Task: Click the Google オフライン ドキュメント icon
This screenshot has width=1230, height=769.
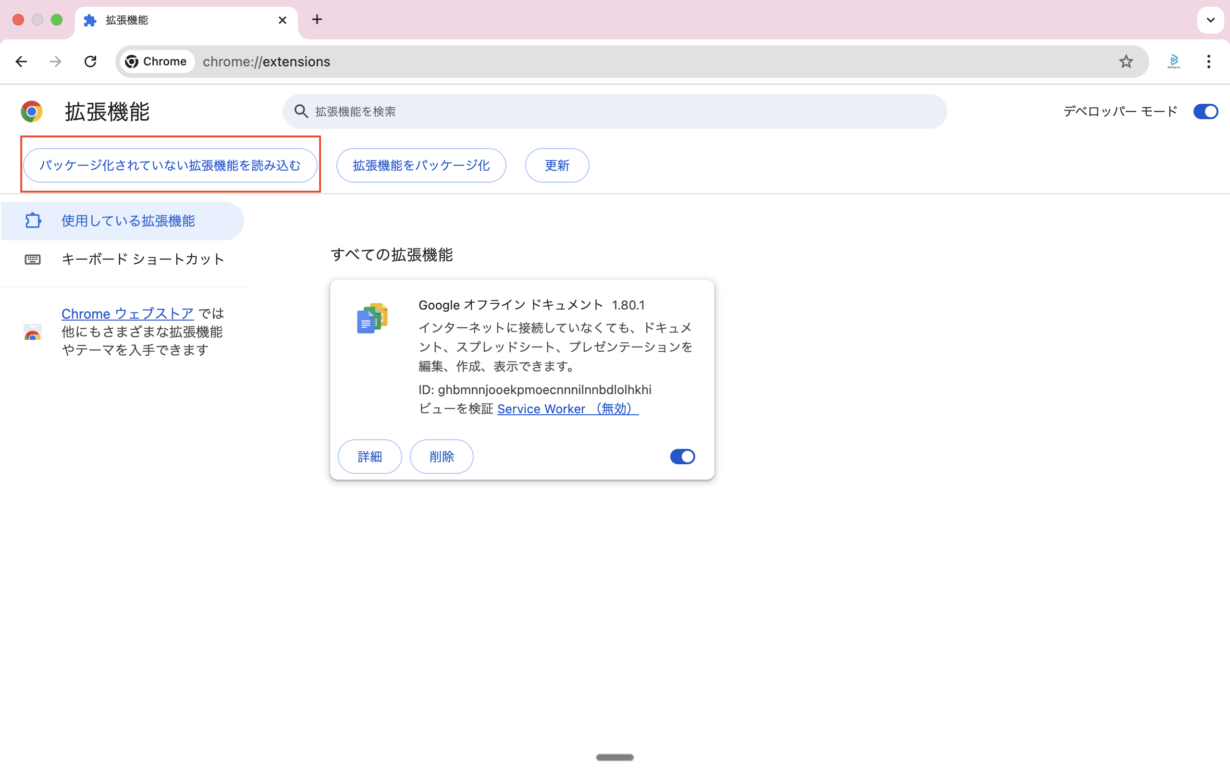Action: tap(372, 318)
